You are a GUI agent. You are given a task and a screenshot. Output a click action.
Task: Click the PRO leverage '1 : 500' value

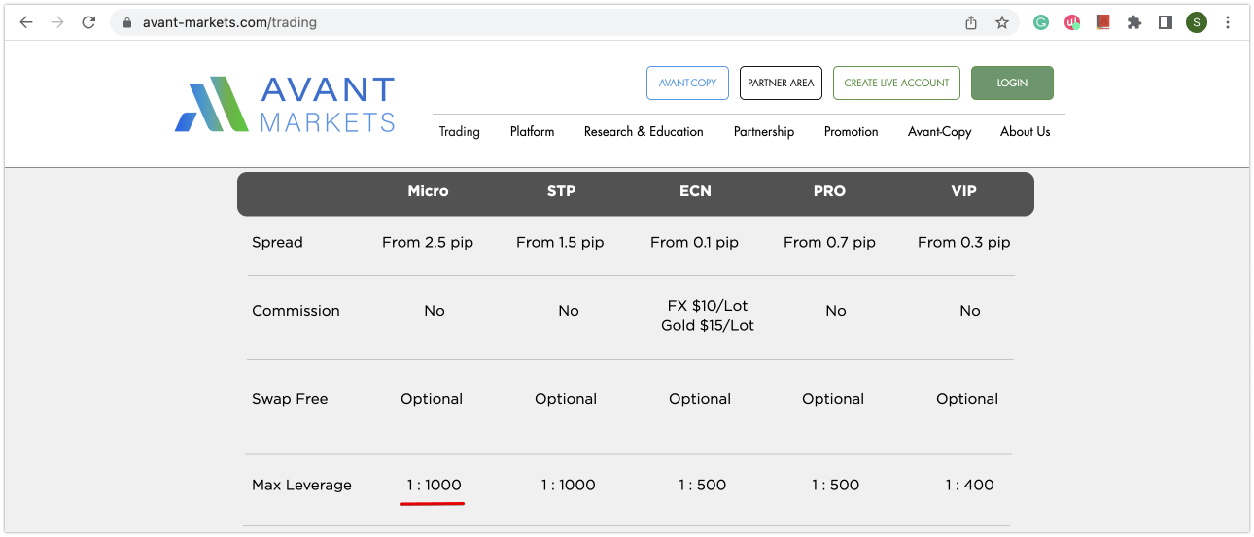[835, 485]
